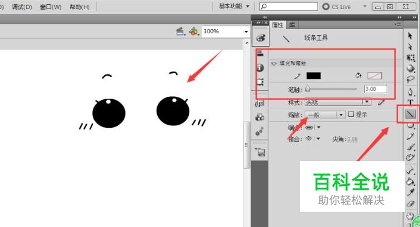Click the Edit Scene clapperboard icon
The height and width of the screenshot is (227, 420).
click(180, 31)
